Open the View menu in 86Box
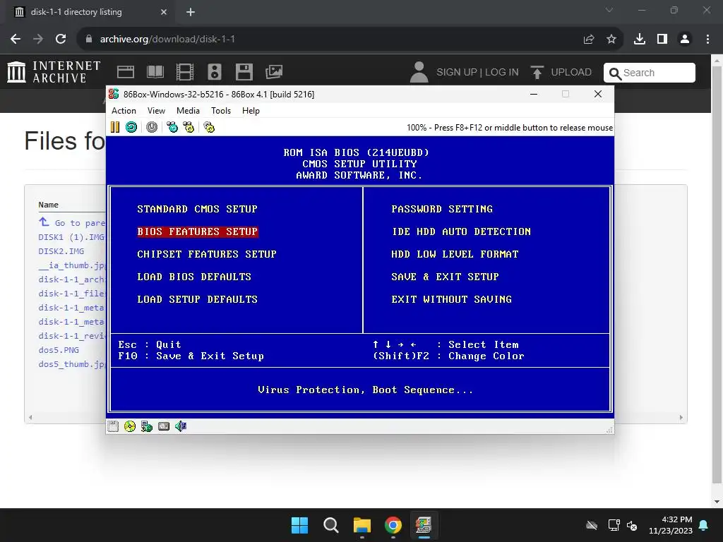This screenshot has height=542, width=723. tap(156, 111)
